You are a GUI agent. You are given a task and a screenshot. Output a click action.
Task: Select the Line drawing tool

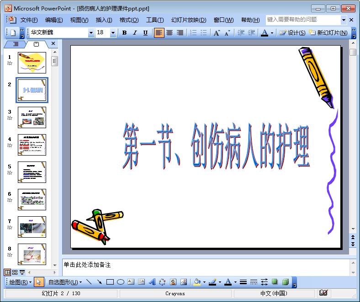pos(89,282)
